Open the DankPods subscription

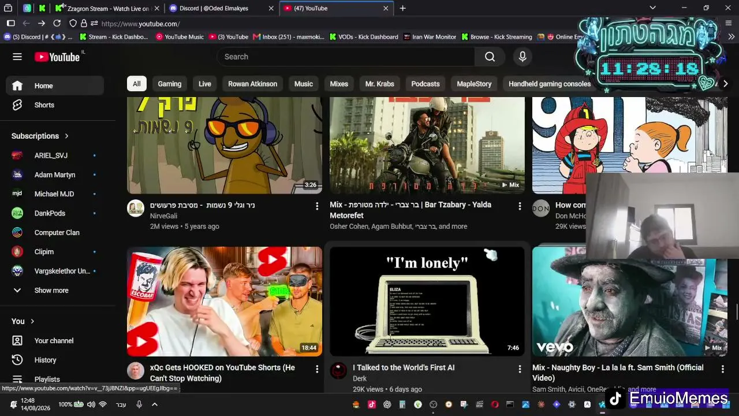55,213
